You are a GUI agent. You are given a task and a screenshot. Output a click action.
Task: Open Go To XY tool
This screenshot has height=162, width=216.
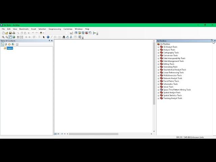coord(71,37)
